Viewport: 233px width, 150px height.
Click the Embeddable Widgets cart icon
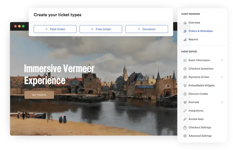(185, 85)
